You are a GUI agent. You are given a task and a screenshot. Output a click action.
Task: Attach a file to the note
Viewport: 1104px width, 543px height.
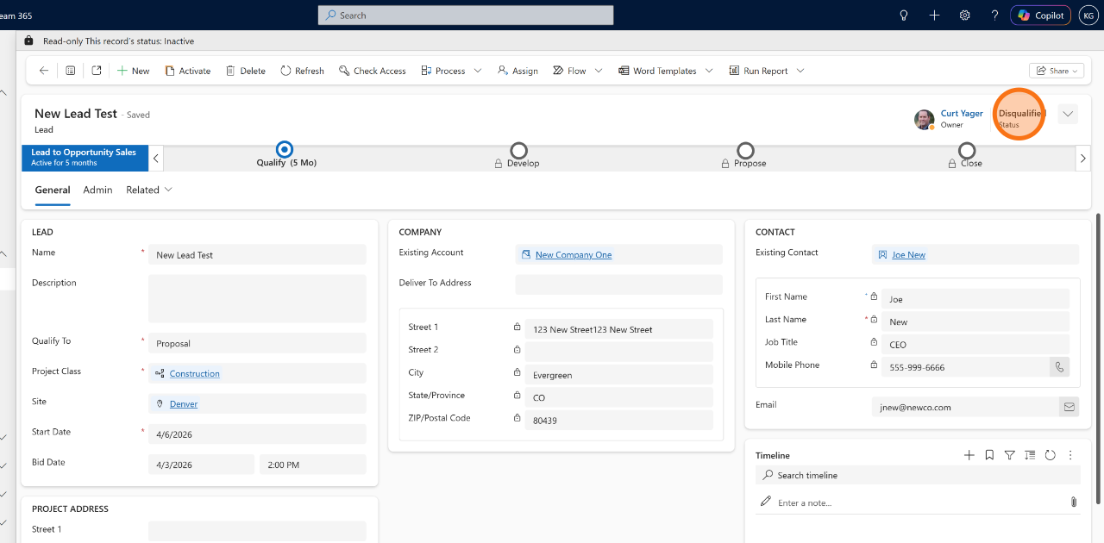click(x=1073, y=502)
